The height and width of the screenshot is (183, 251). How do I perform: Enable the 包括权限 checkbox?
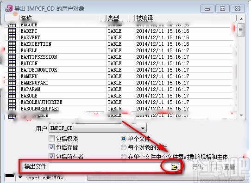click(51, 139)
